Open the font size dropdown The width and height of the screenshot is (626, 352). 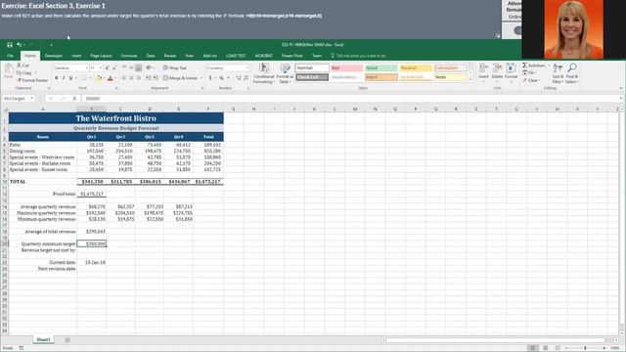click(x=101, y=67)
